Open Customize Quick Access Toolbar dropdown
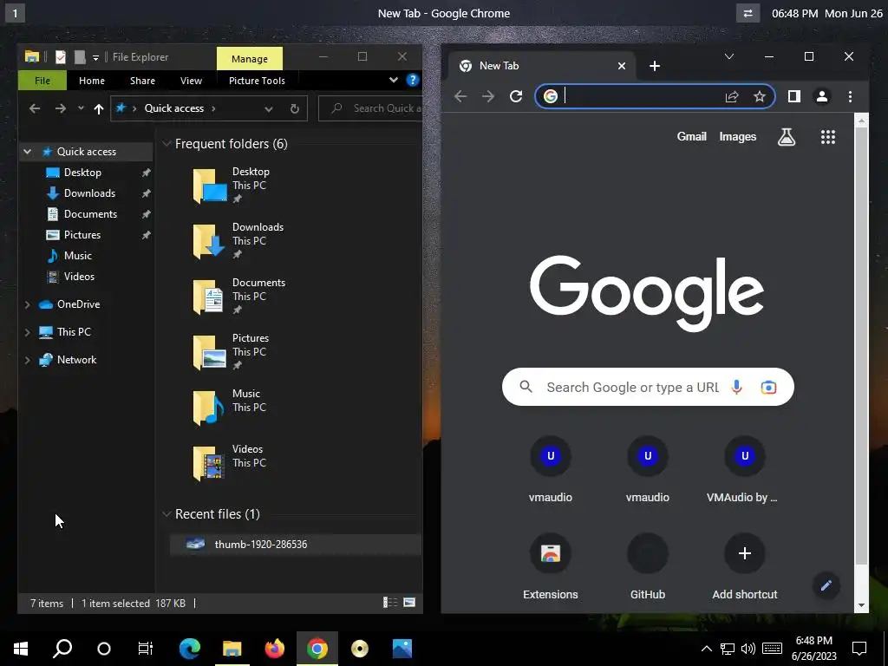The width and height of the screenshot is (888, 666). (95, 57)
